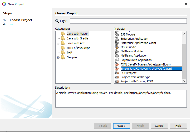Click the PHP folder icon
191x132 pixels.
point(63,53)
